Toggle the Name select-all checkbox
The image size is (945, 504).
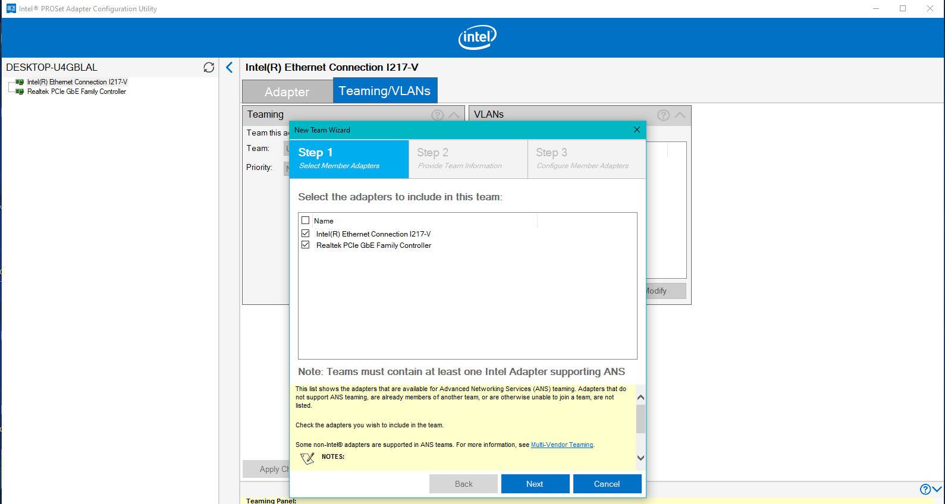pyautogui.click(x=306, y=220)
